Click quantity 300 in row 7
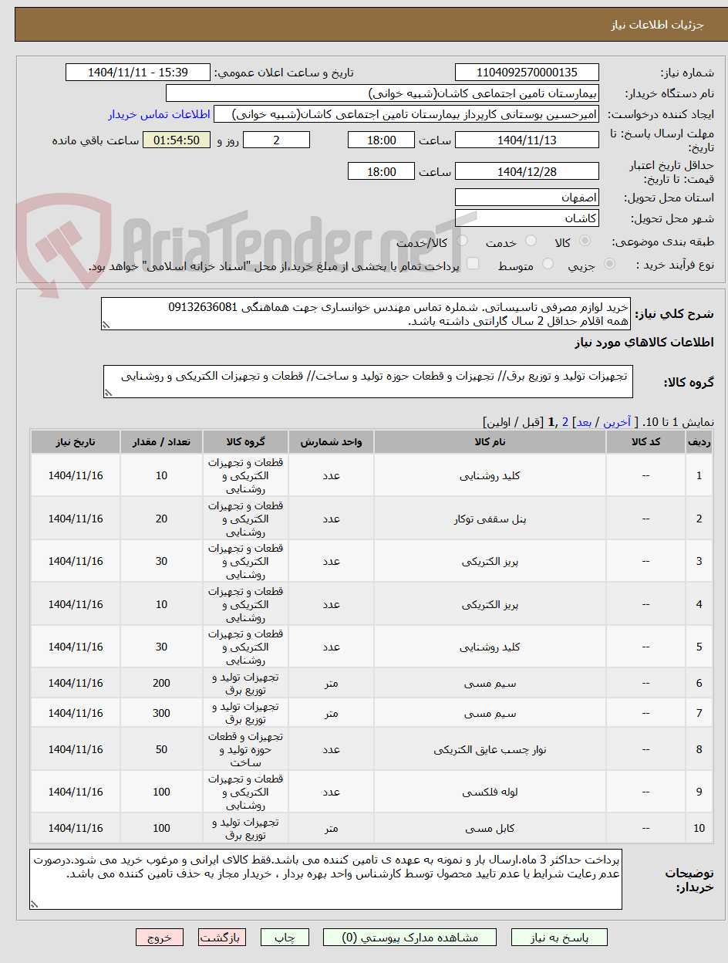This screenshot has width=728, height=963. (161, 714)
